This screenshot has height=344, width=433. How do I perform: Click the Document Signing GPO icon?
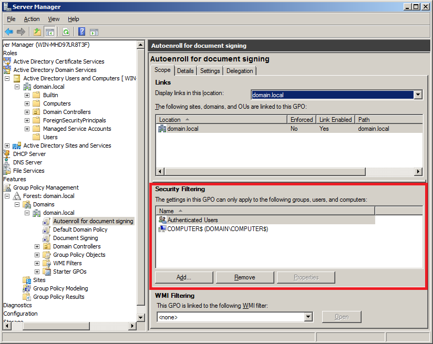(x=47, y=238)
